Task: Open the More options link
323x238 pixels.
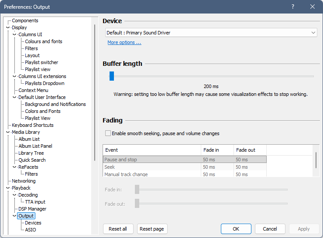Action: [124, 43]
